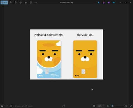
Task: Maximize the Photos window
Action: 125,2
